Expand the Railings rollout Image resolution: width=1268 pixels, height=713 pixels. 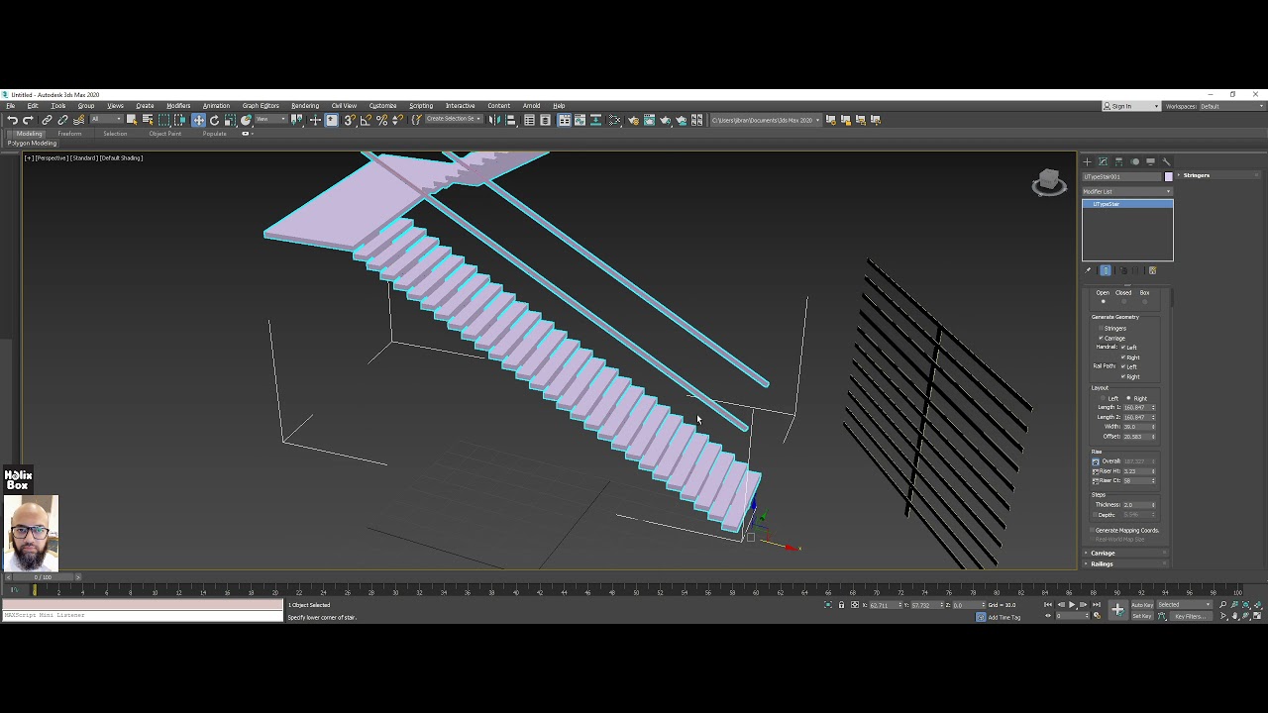coord(1126,563)
